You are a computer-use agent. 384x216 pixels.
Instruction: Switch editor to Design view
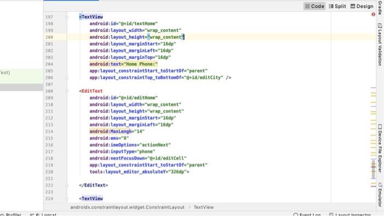pyautogui.click(x=362, y=6)
